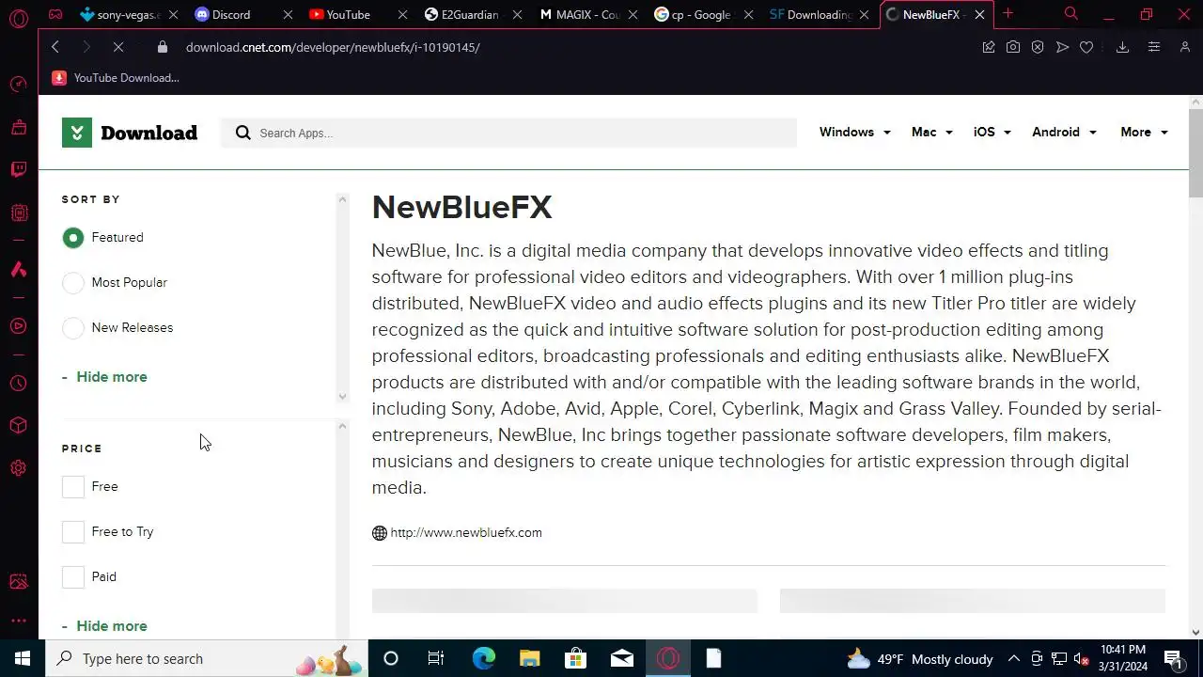Open My Flow send icon

tap(1062, 47)
